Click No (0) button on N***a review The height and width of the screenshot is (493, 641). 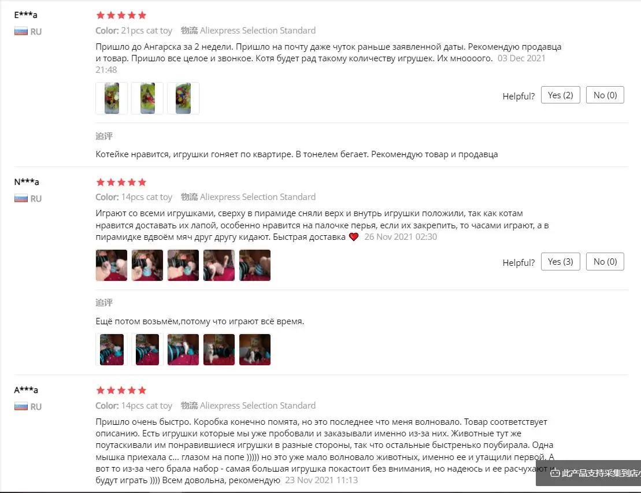click(605, 262)
